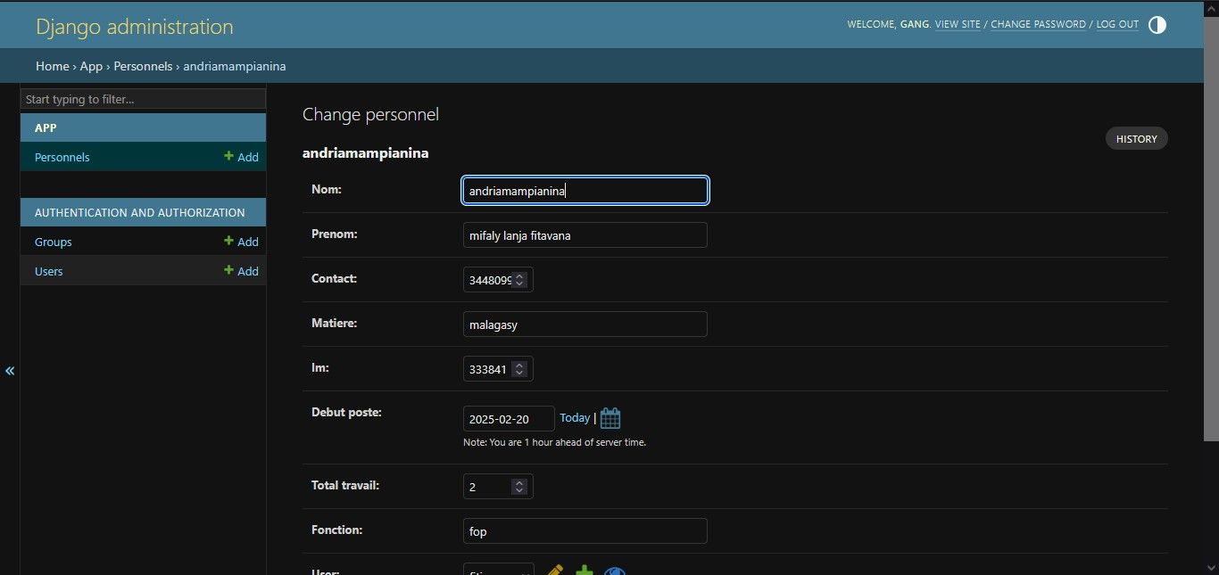This screenshot has height=575, width=1219.
Task: Toggle the dark/light theme icon
Action: (x=1157, y=25)
